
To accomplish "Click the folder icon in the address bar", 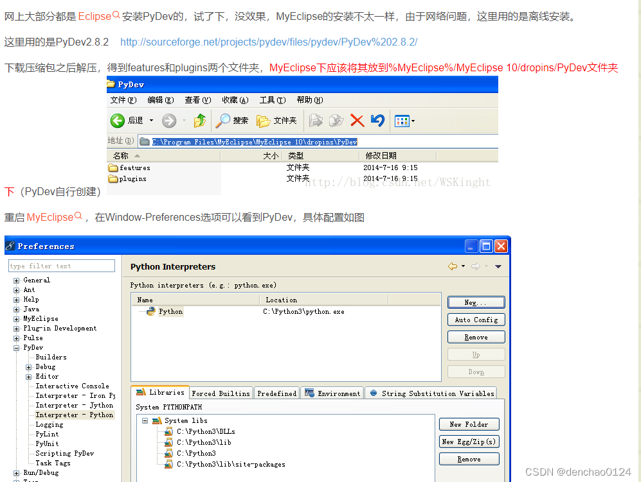I will point(144,142).
